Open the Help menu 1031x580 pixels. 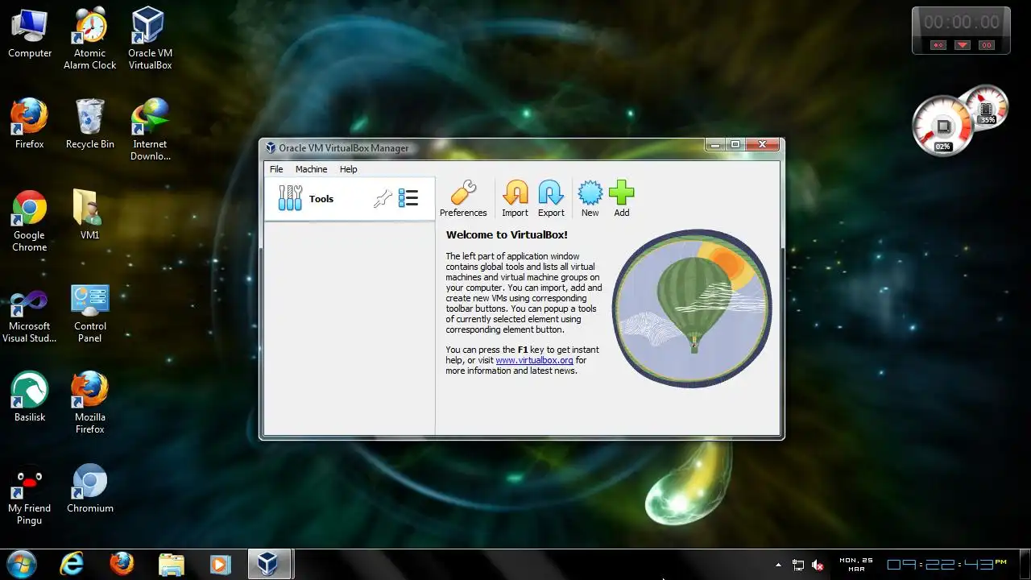tap(348, 169)
